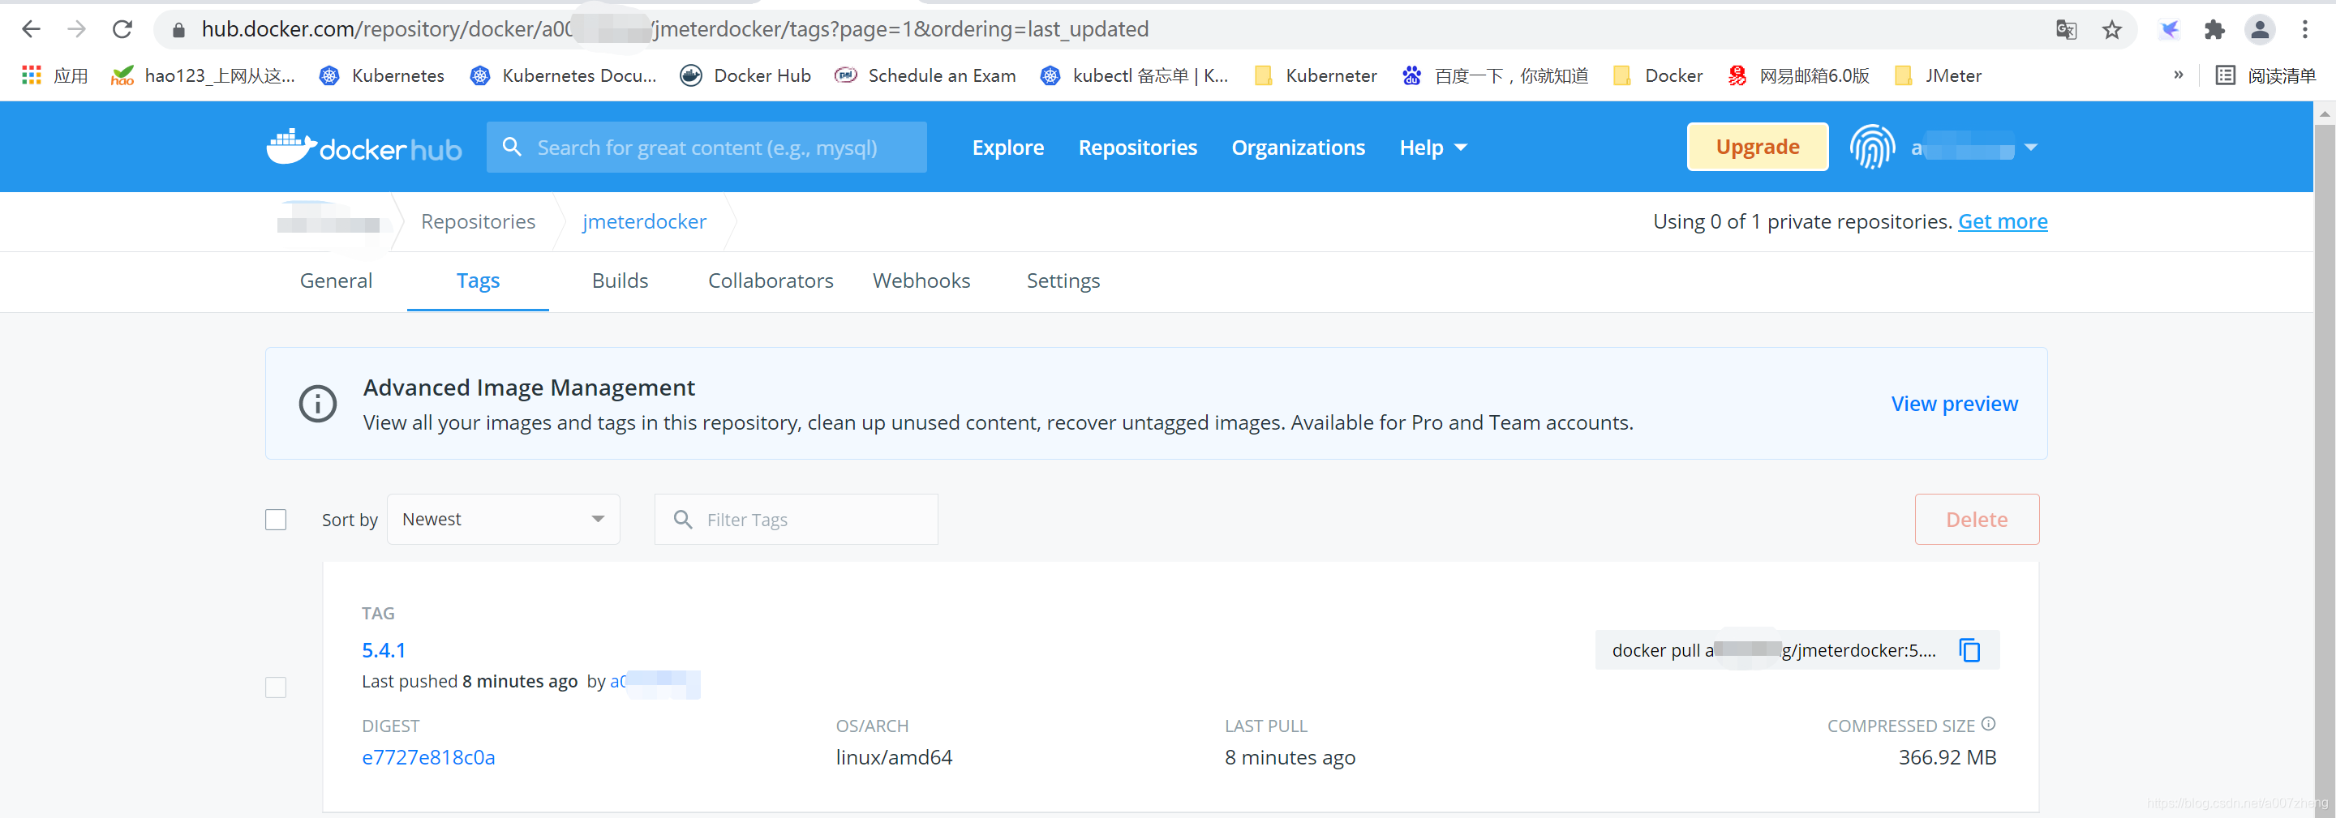The image size is (2336, 818).
Task: Click Compressed Size info icon
Action: tap(1988, 724)
